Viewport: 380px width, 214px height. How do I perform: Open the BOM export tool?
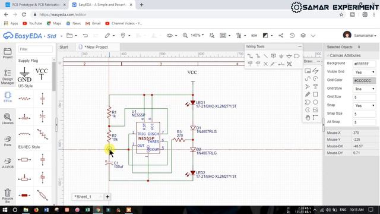coord(254,36)
